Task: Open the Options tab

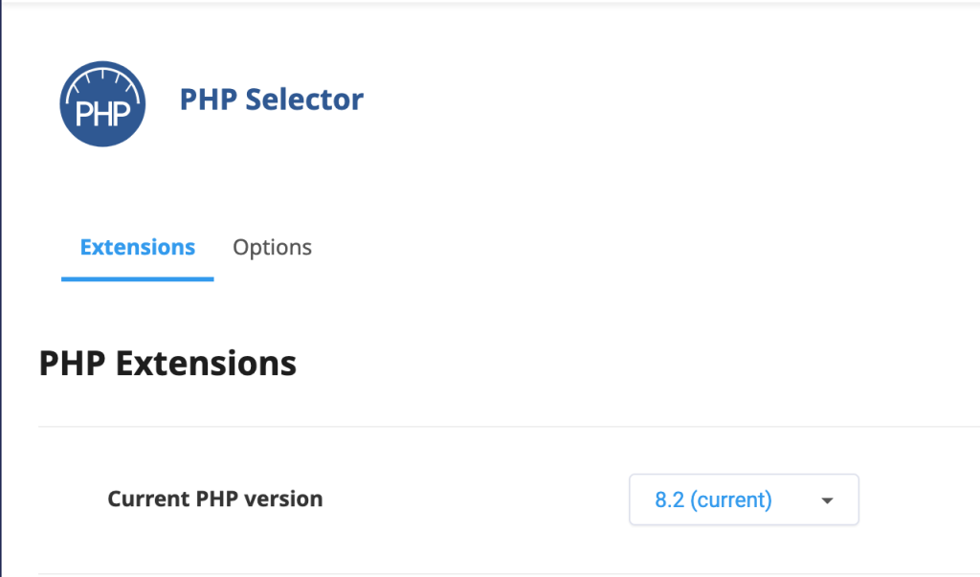Action: [272, 248]
